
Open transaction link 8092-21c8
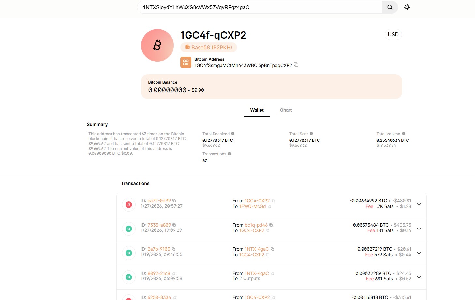coord(159,273)
